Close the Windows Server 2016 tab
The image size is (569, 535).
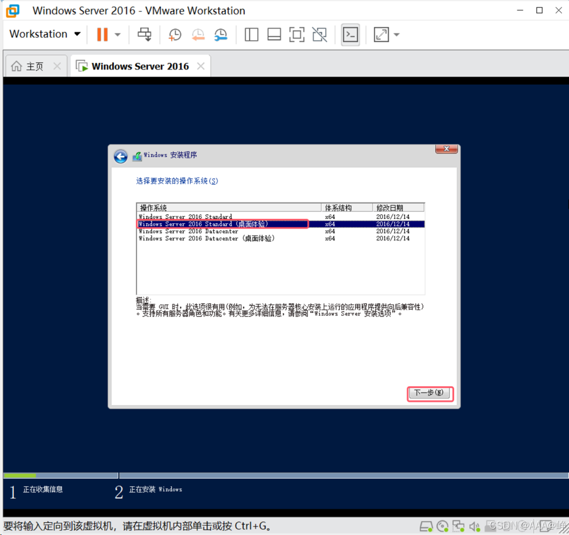tap(200, 66)
